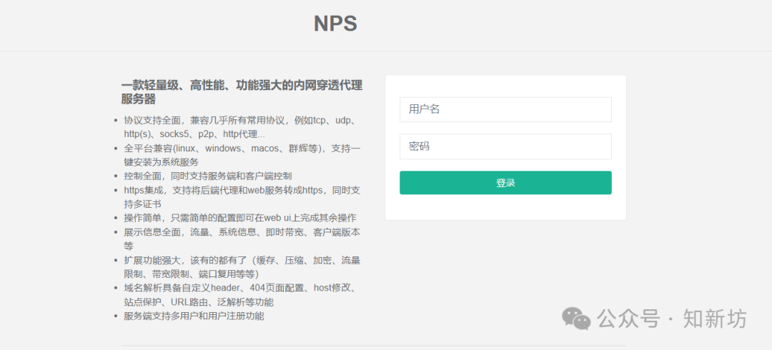The width and height of the screenshot is (772, 350).
Task: Click the bullet starting 全平台兼容(linux、windows
Action: point(242,155)
